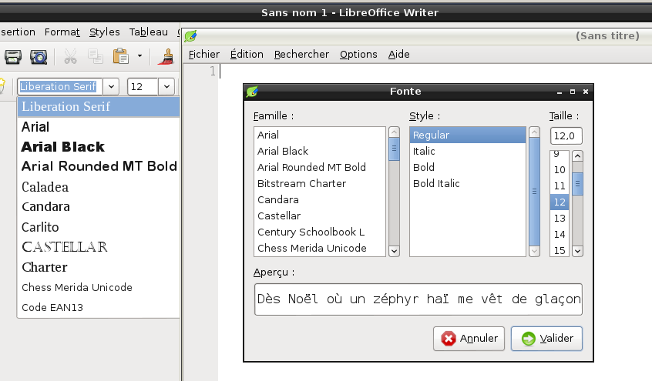Select Arial Rounded MT Bold in Famille list
The image size is (652, 381).
pos(320,168)
